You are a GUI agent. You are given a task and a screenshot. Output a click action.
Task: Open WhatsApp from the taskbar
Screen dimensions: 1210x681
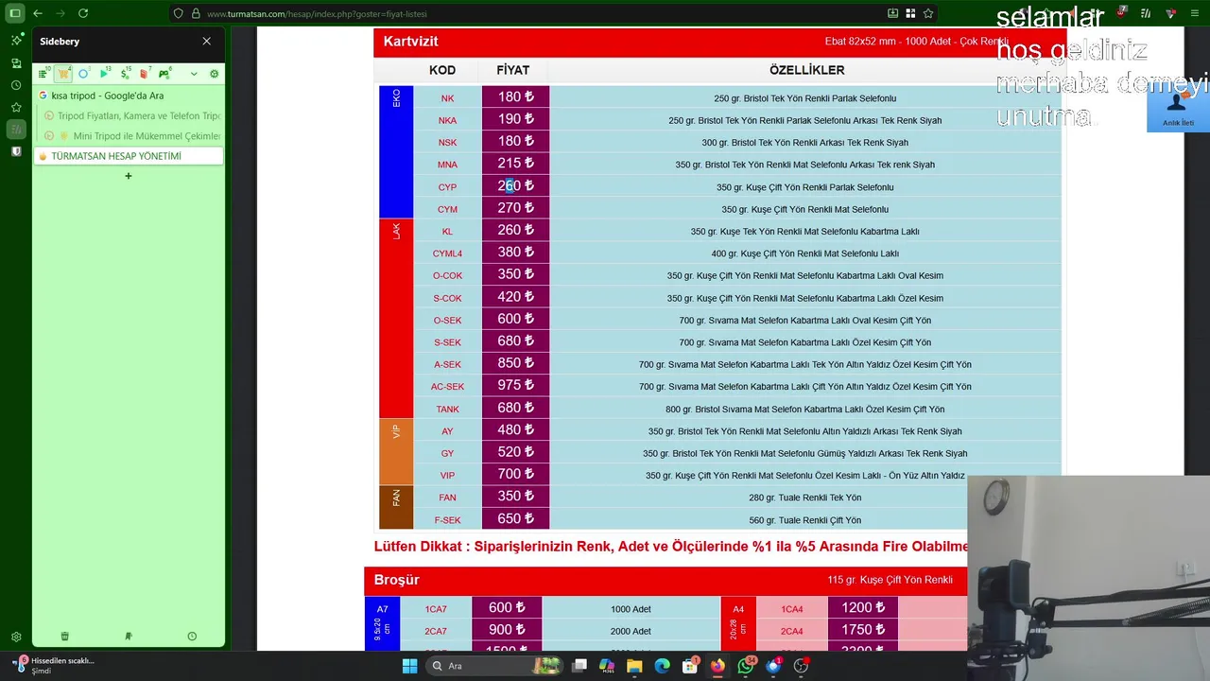tap(745, 666)
